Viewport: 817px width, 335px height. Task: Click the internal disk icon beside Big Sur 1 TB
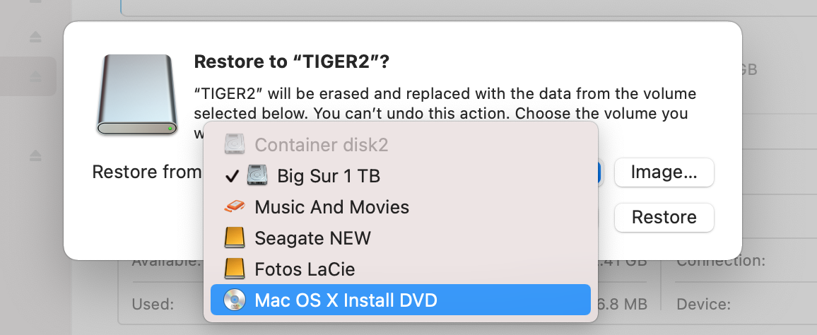click(257, 175)
